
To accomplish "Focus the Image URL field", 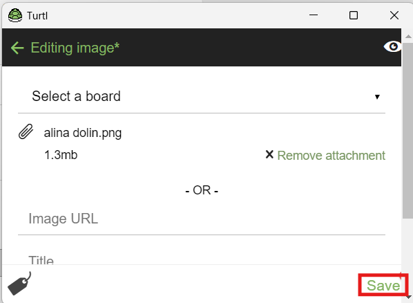I will click(x=202, y=219).
